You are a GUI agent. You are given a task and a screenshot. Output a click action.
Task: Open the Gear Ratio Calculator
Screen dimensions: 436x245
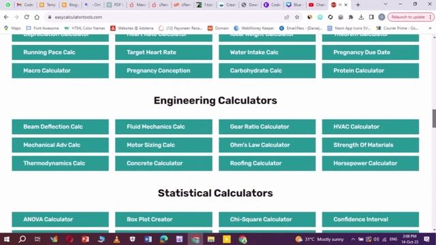click(267, 127)
